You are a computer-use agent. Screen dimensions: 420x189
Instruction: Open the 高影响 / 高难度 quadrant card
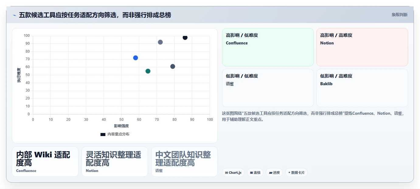click(x=362, y=47)
